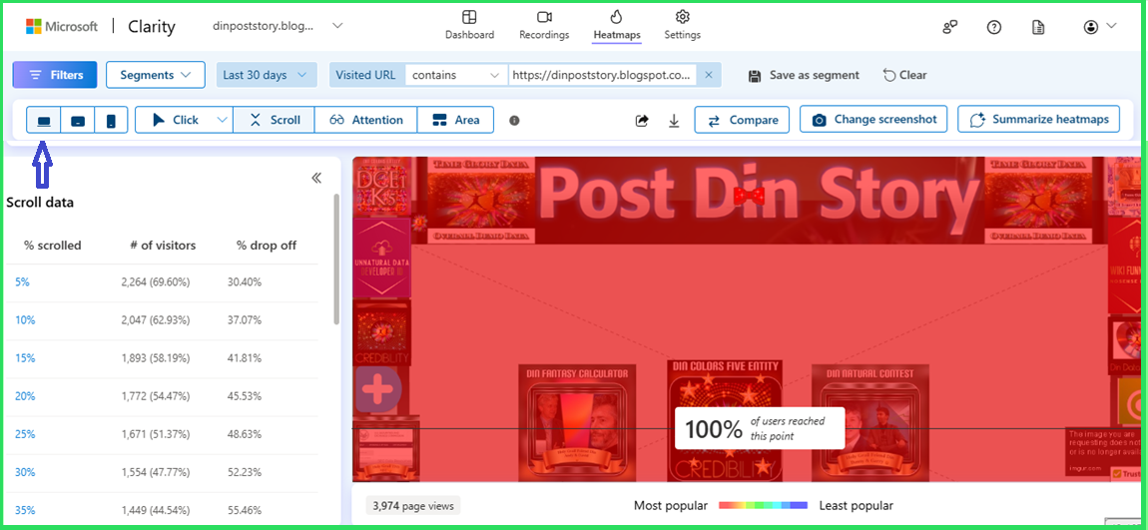Switch to Area heatmap
This screenshot has height=530, width=1148.
455,120
